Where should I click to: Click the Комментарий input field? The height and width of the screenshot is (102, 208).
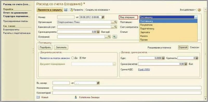(x=127, y=93)
